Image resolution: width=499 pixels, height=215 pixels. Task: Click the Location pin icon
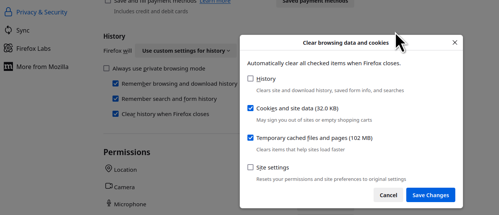tap(109, 169)
